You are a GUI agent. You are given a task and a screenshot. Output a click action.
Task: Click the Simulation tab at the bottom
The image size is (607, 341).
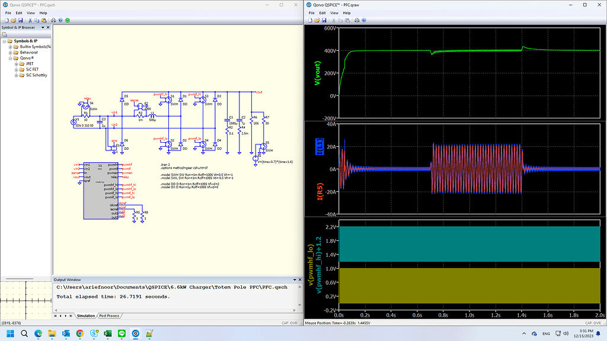(85, 316)
